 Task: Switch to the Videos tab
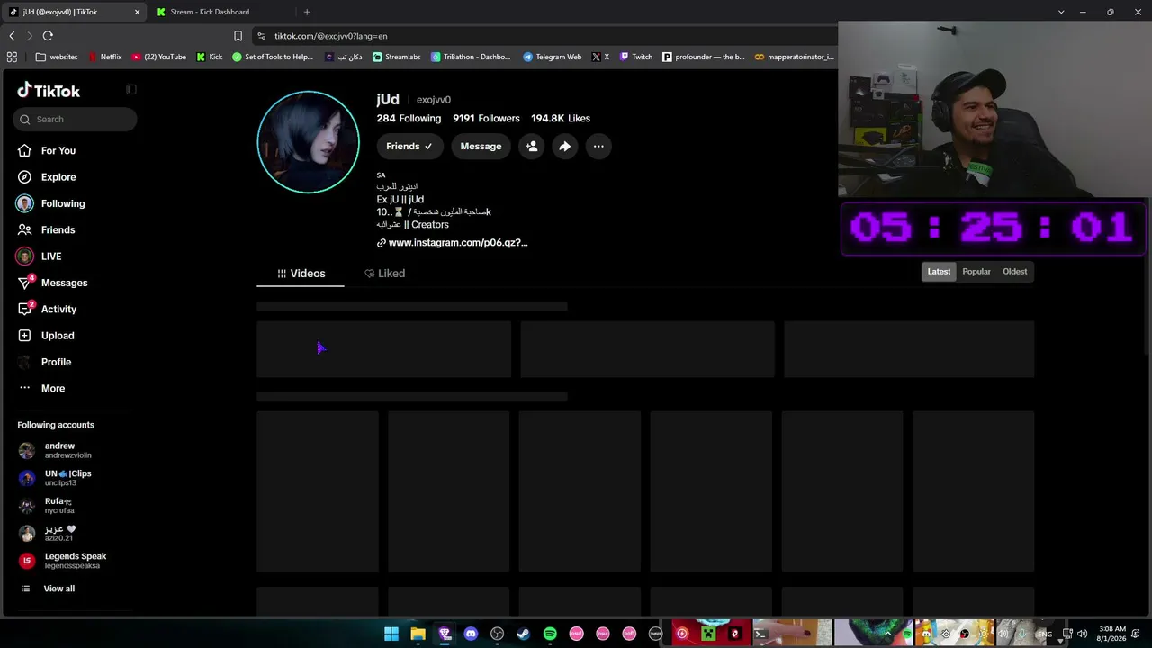pyautogui.click(x=301, y=274)
